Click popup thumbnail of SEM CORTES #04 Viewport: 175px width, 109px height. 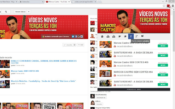coord(106,73)
